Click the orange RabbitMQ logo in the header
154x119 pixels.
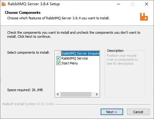point(144,17)
